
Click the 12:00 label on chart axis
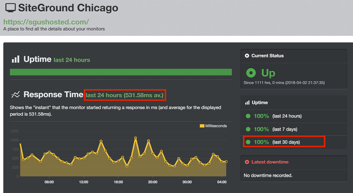tap(84, 182)
